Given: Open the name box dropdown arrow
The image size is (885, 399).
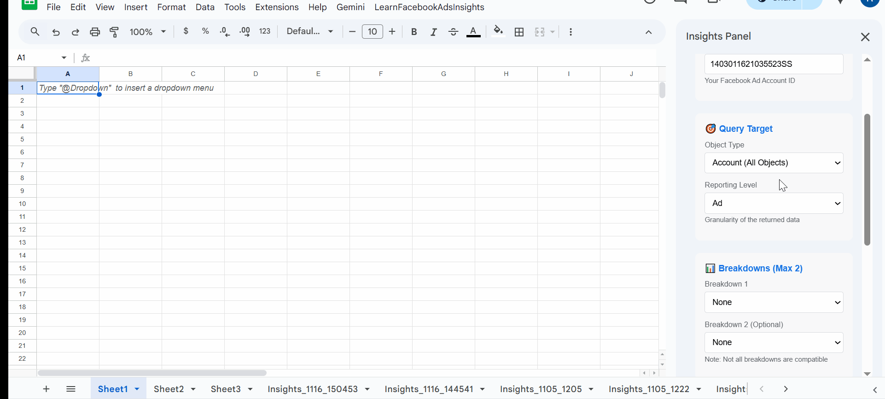Looking at the screenshot, I should click(x=64, y=58).
